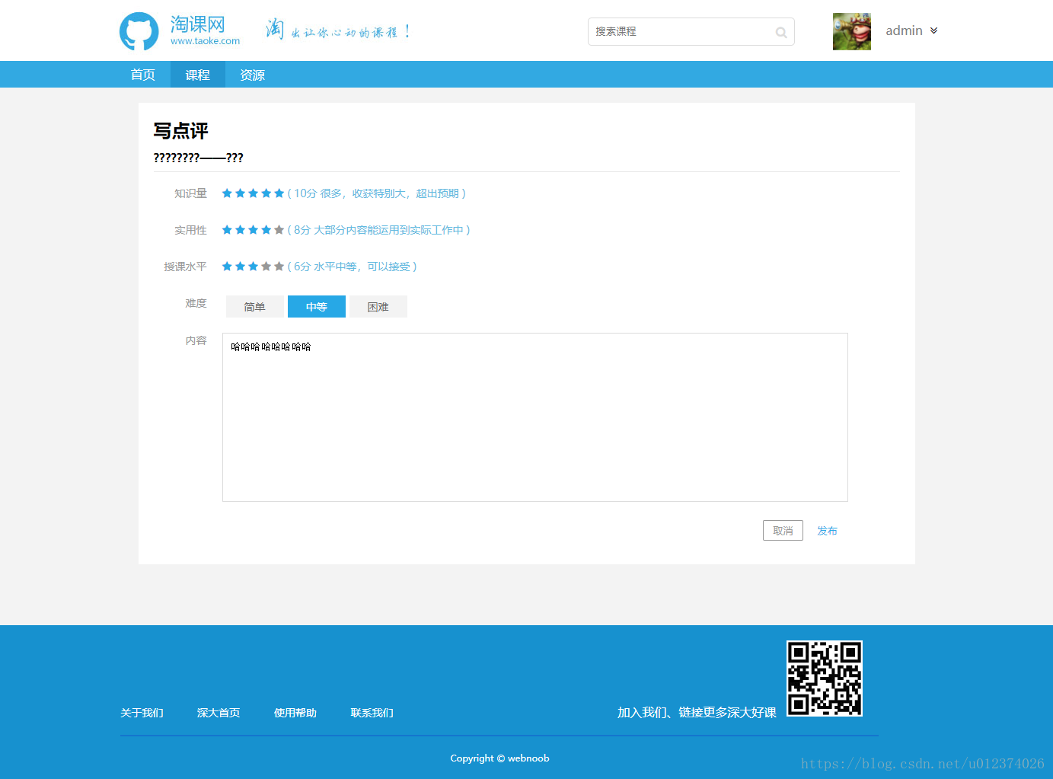
Task: Click the admin username label
Action: [905, 30]
